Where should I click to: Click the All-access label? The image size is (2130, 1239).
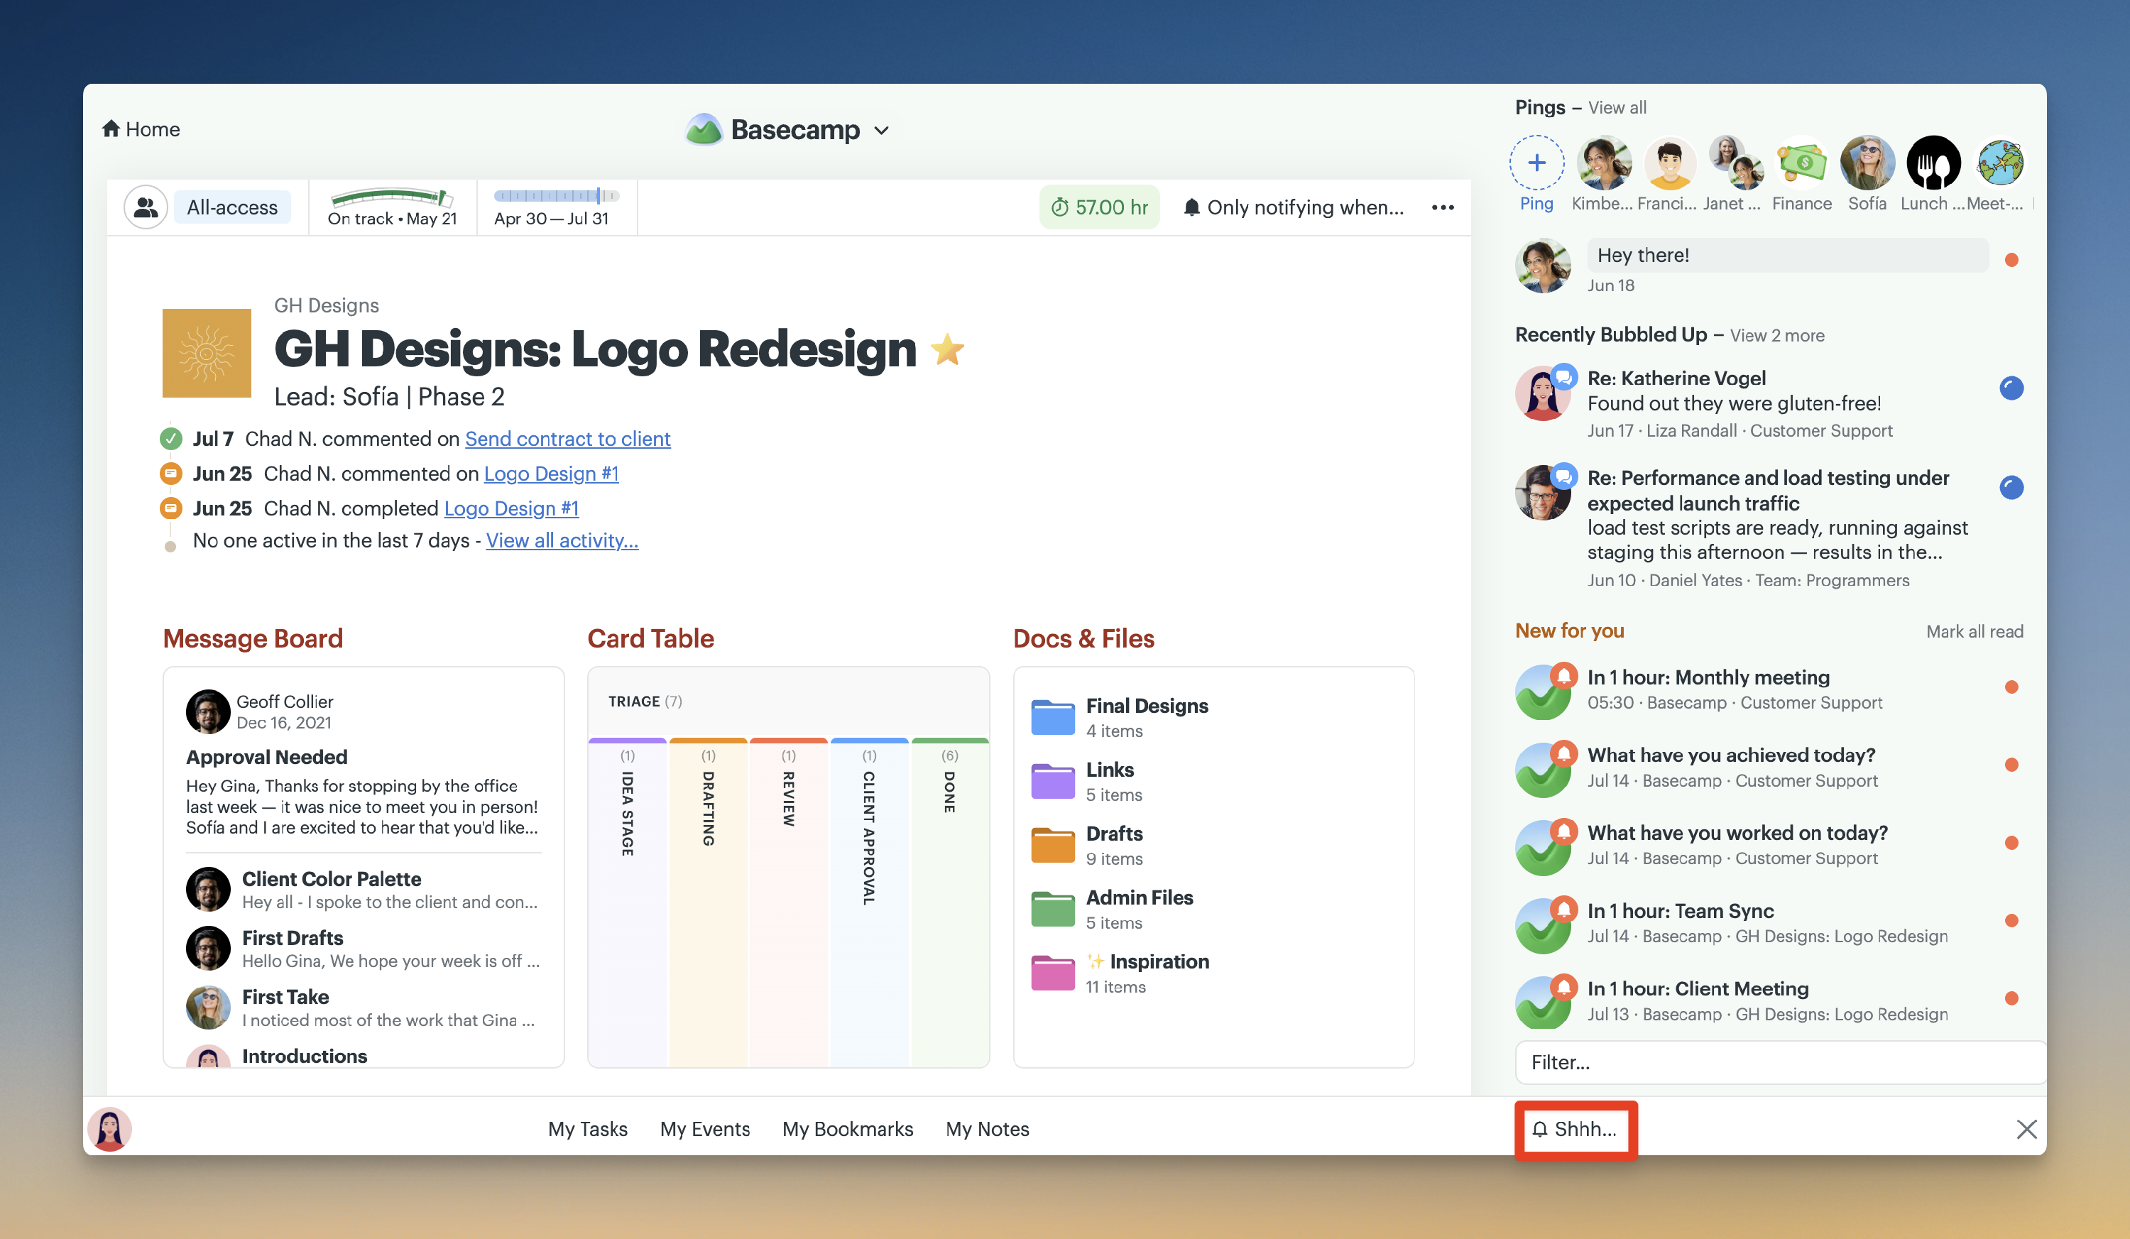click(x=231, y=207)
